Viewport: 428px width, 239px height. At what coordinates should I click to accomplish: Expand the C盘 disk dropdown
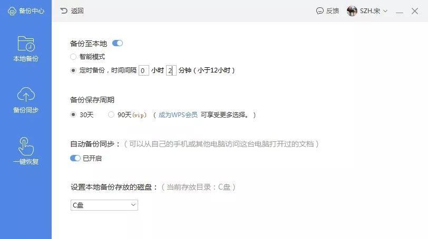pyautogui.click(x=104, y=205)
